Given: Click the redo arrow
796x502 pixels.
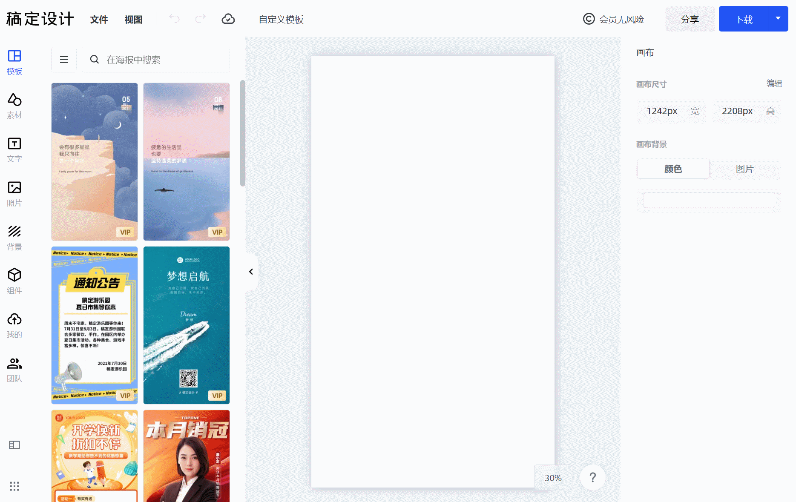Looking at the screenshot, I should point(200,19).
